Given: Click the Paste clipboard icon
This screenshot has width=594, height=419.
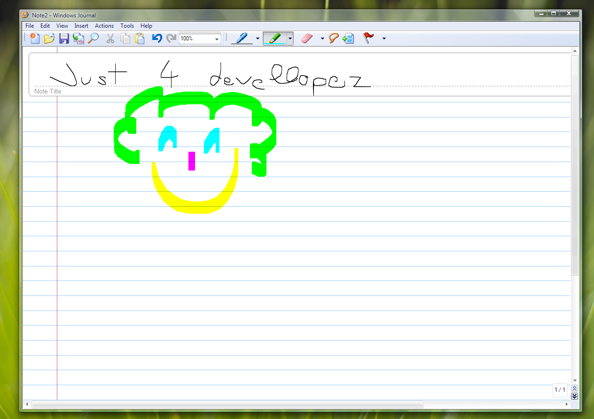Looking at the screenshot, I should coord(140,39).
